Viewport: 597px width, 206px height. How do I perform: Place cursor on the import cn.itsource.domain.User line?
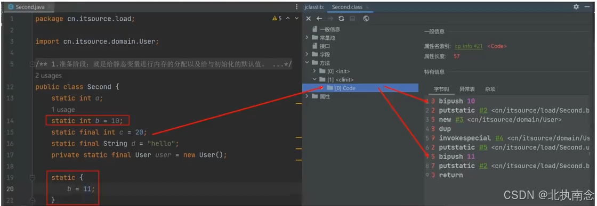97,42
